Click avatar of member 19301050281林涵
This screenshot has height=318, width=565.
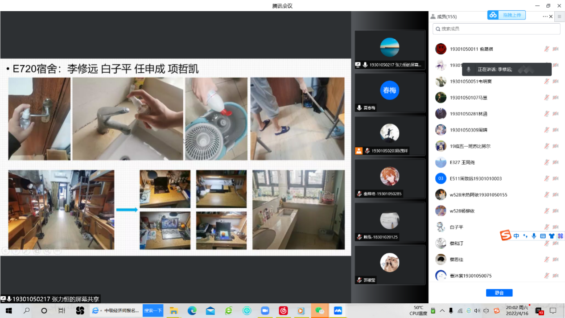pos(441,114)
